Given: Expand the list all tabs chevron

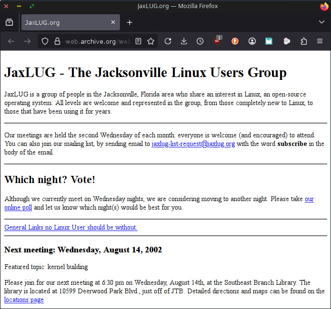Looking at the screenshot, I should (321, 22).
